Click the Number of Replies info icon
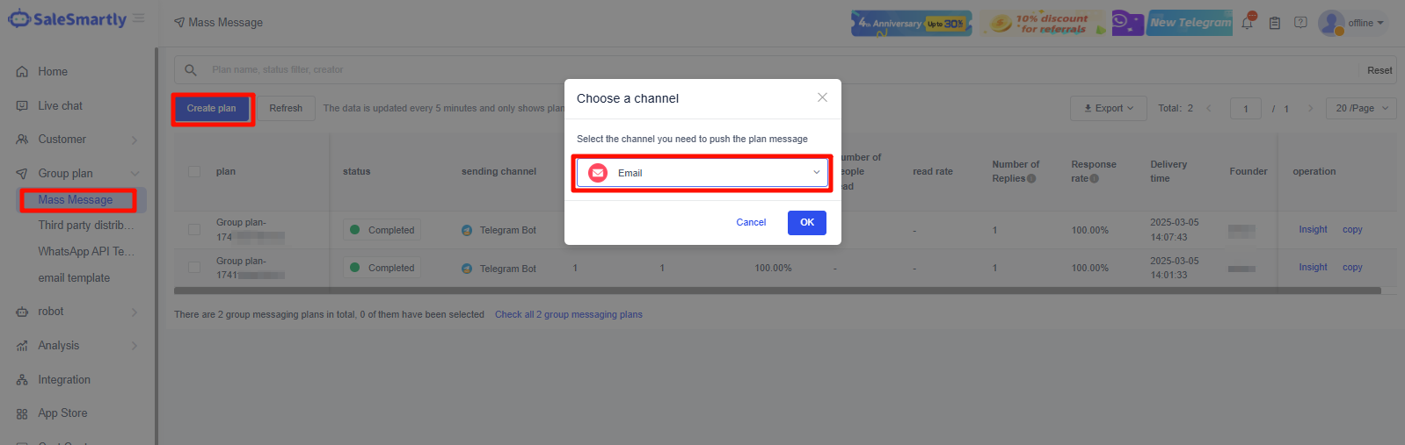The image size is (1405, 445). click(x=1031, y=178)
